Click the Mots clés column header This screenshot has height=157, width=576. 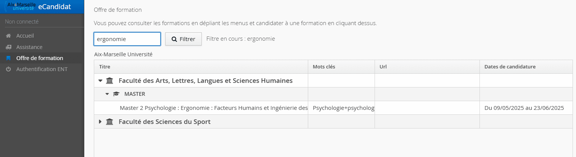click(324, 67)
